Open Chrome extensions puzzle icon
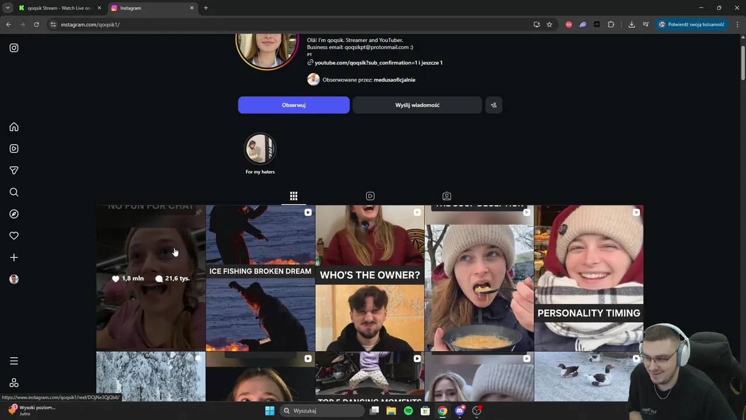 click(611, 24)
